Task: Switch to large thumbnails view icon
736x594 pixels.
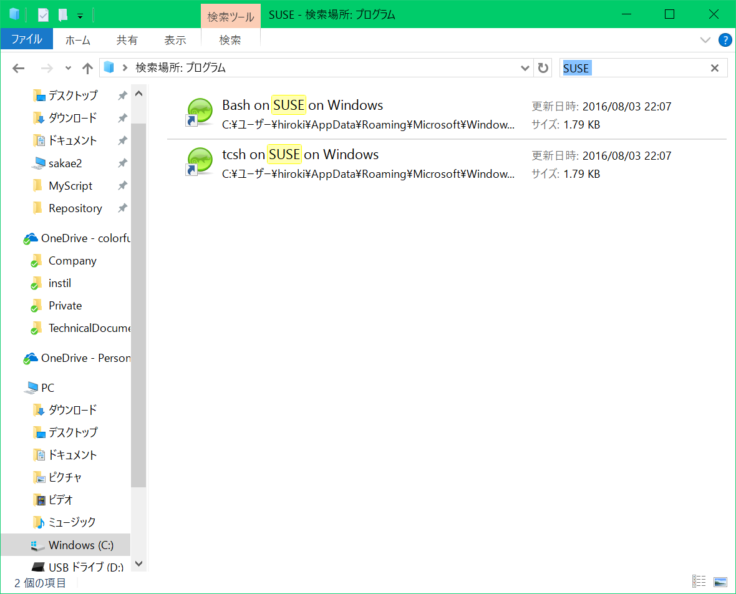Action: point(720,582)
